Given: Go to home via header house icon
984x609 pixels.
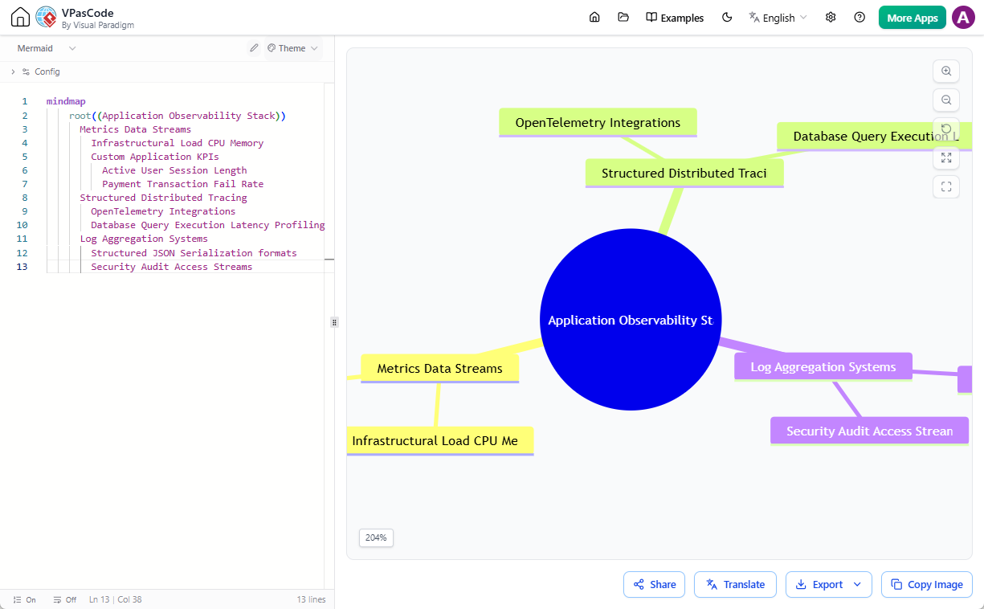Looking at the screenshot, I should point(594,18).
